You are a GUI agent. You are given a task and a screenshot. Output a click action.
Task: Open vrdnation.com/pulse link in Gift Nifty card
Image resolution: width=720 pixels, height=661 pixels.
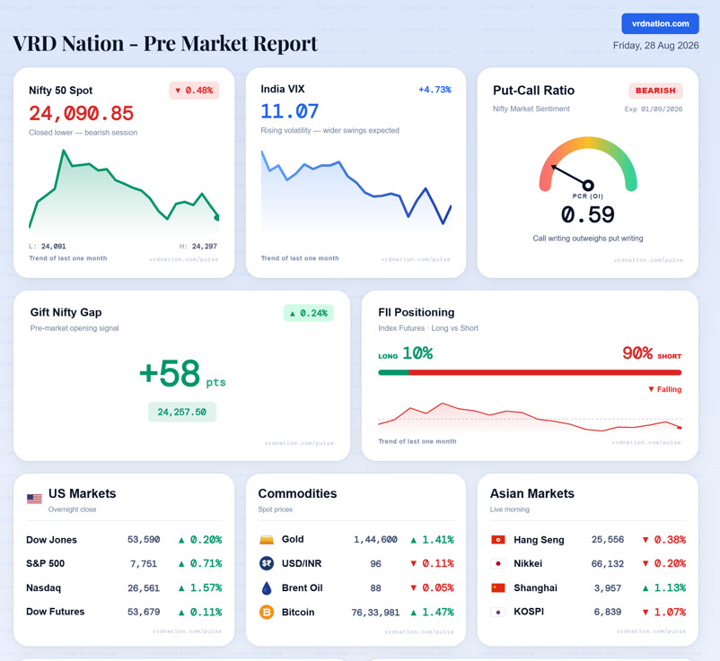pos(299,443)
